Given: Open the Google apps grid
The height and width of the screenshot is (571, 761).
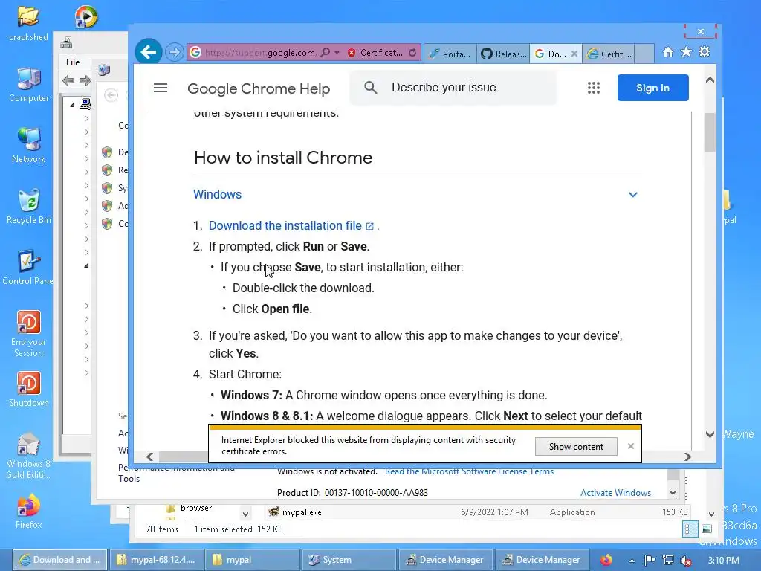Looking at the screenshot, I should pyautogui.click(x=594, y=88).
